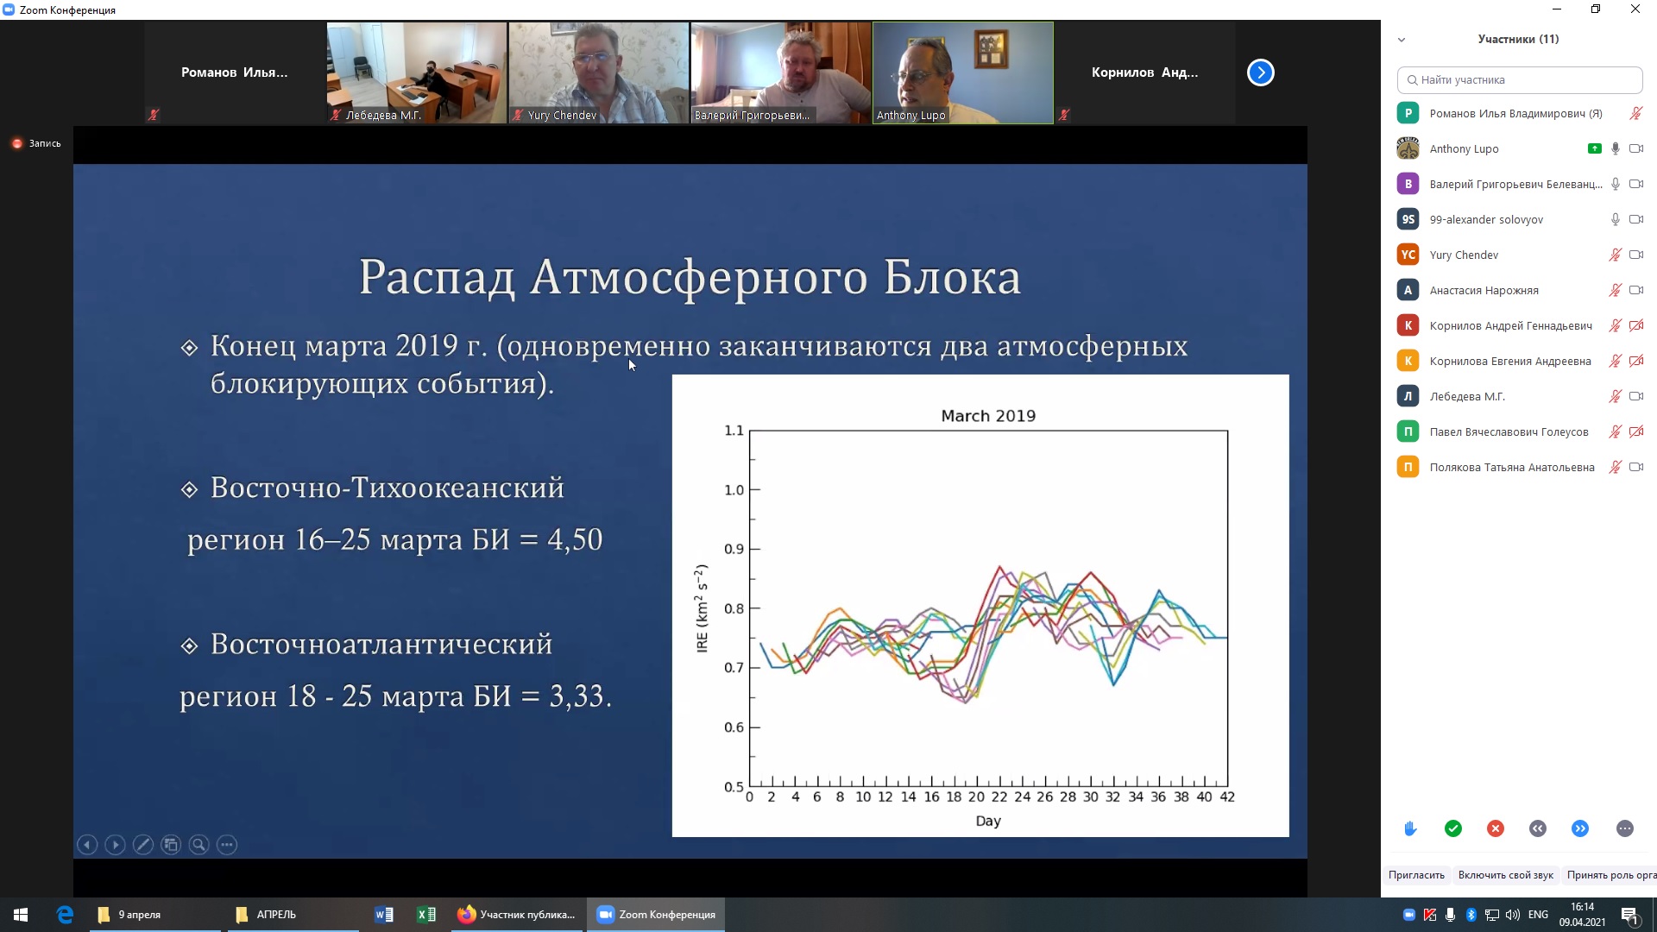The width and height of the screenshot is (1657, 932).
Task: Click the blue 'go faster' reaction
Action: 1580,828
